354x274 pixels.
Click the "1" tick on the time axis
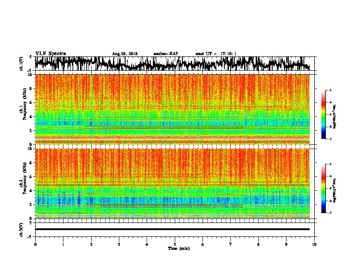click(63, 244)
